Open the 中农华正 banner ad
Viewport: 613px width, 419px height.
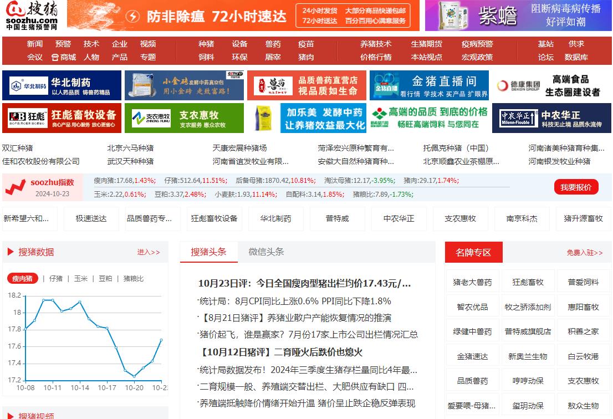(x=551, y=118)
